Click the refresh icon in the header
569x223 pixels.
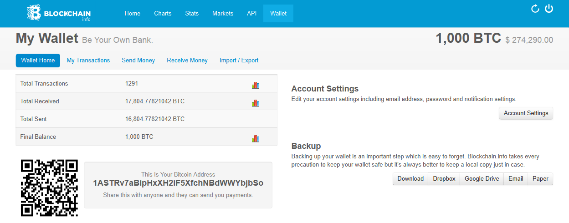point(535,9)
